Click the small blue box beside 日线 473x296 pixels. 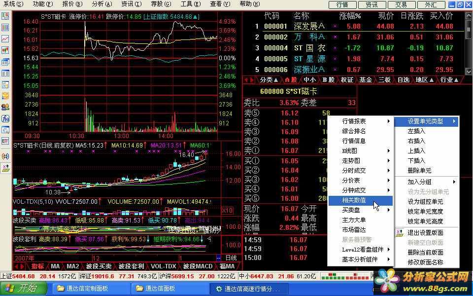(x=219, y=258)
